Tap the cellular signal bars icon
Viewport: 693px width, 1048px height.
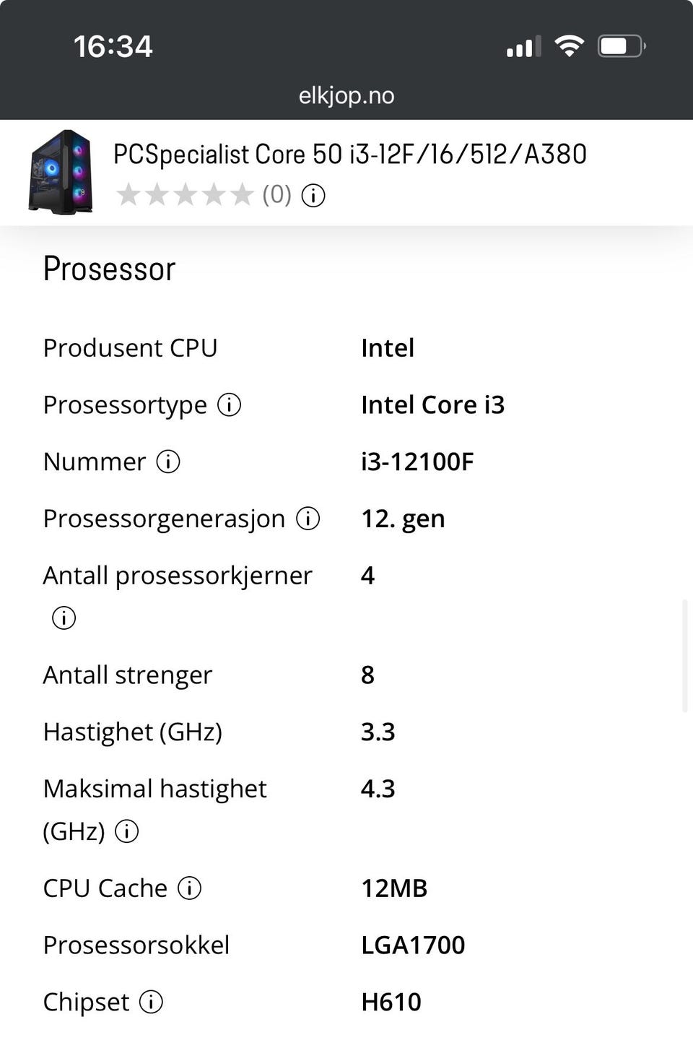[523, 47]
